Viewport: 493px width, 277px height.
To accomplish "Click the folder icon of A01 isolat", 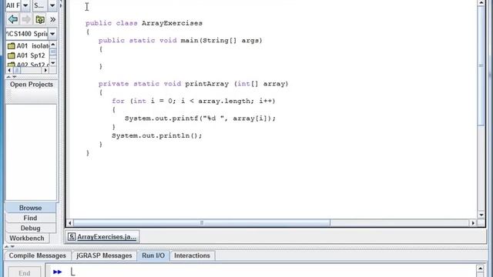I will [12, 46].
